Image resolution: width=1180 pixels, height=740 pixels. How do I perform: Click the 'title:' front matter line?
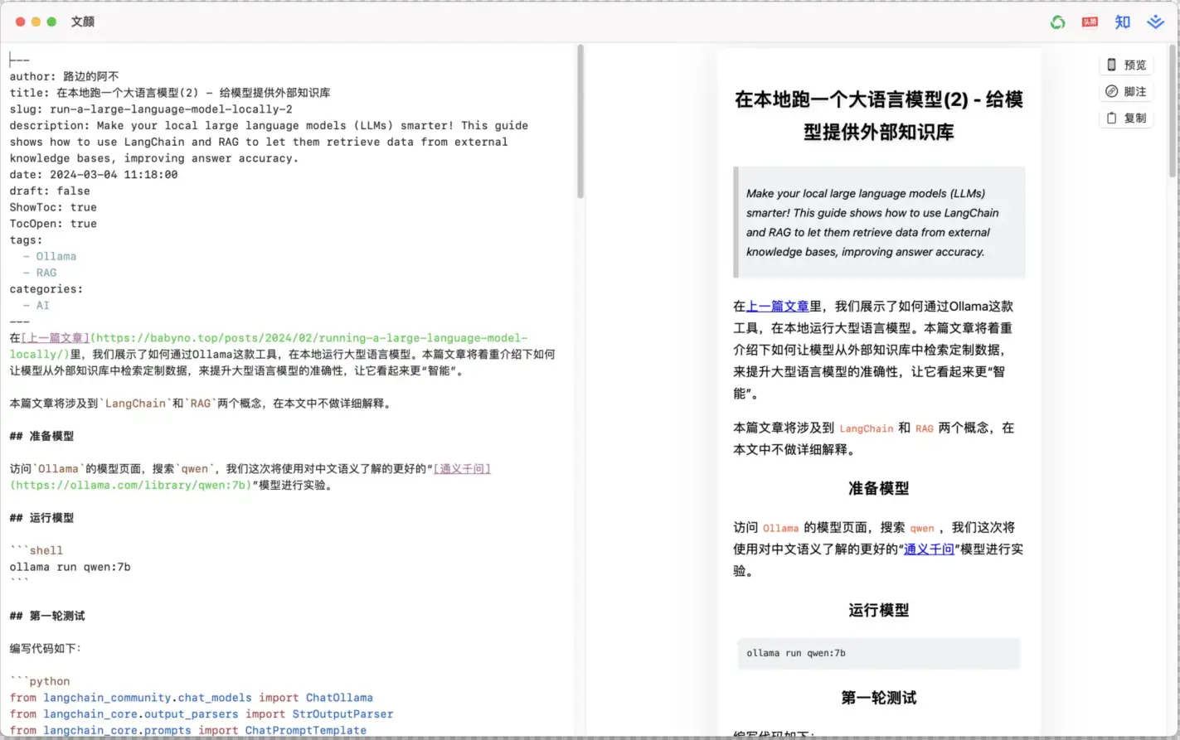[170, 93]
